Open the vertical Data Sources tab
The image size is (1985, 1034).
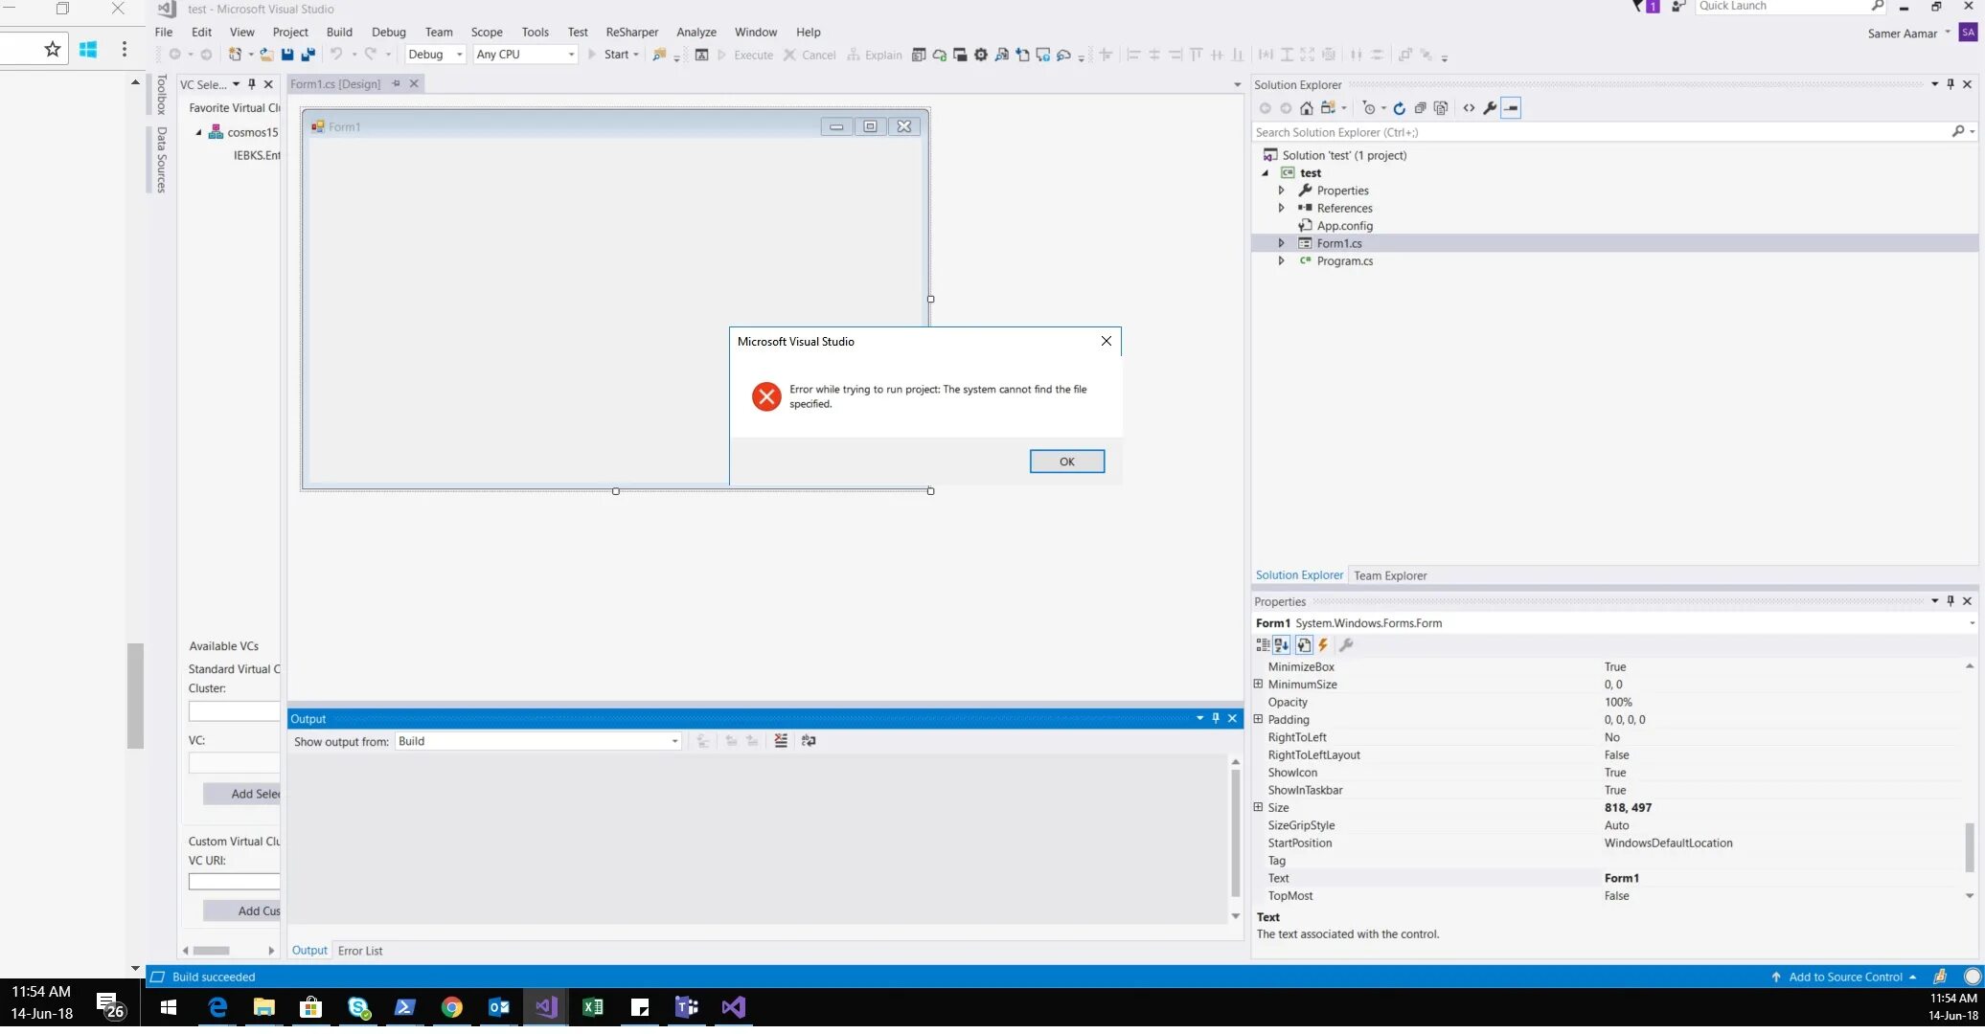click(x=161, y=159)
